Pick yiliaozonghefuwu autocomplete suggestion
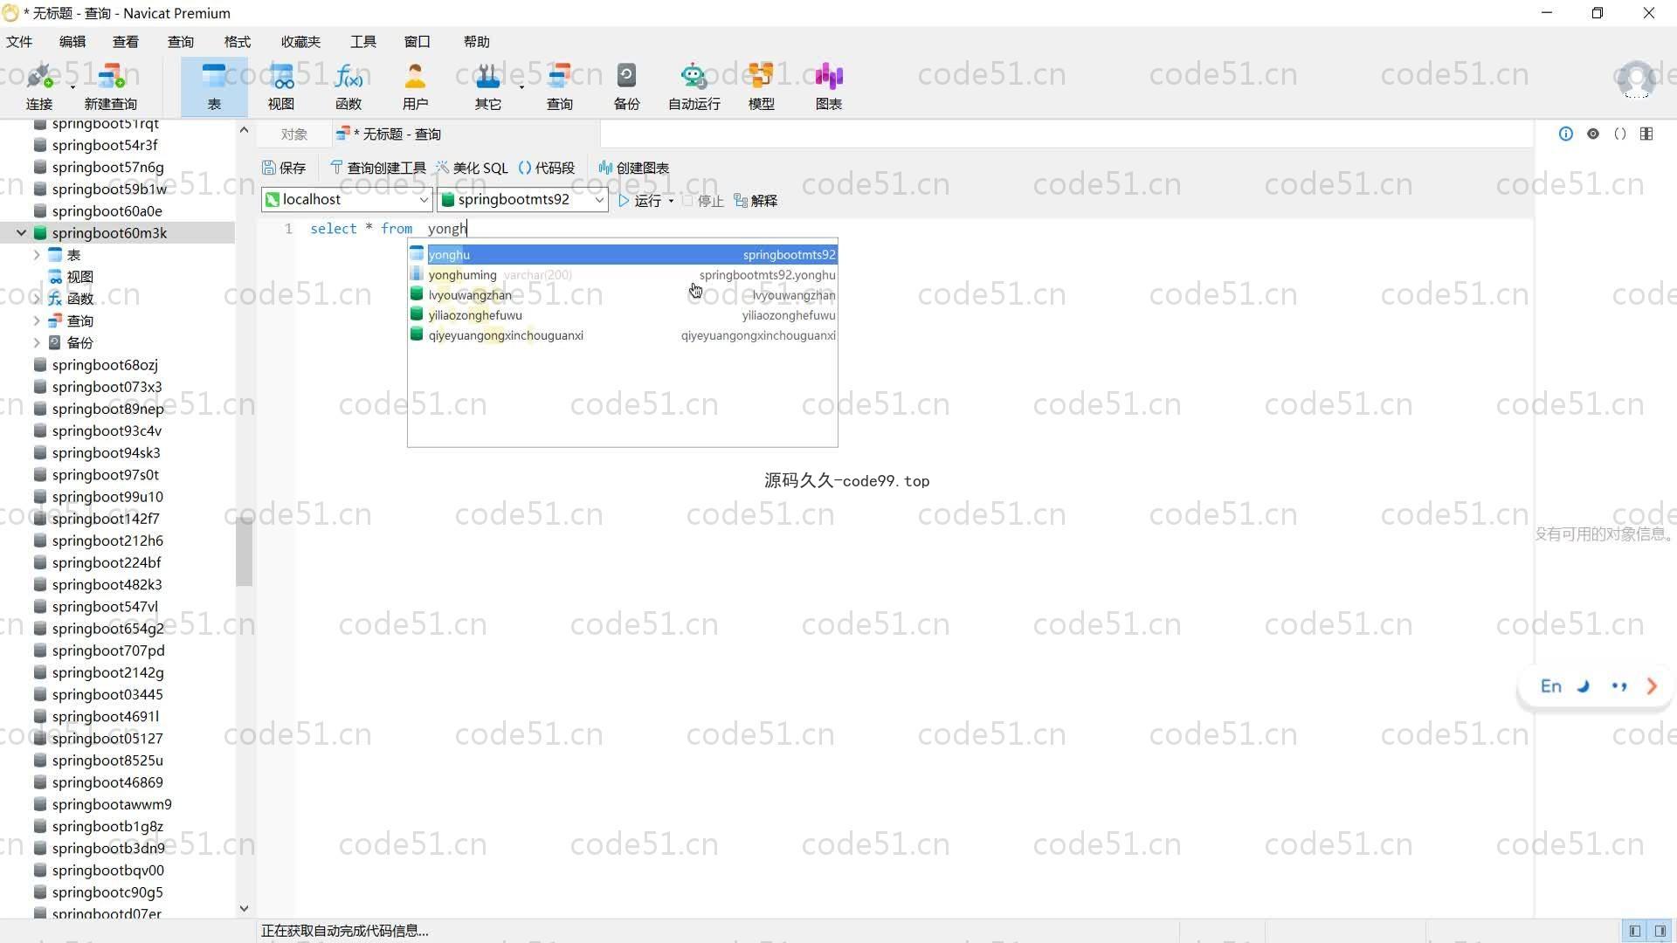1677x943 pixels. 623,315
